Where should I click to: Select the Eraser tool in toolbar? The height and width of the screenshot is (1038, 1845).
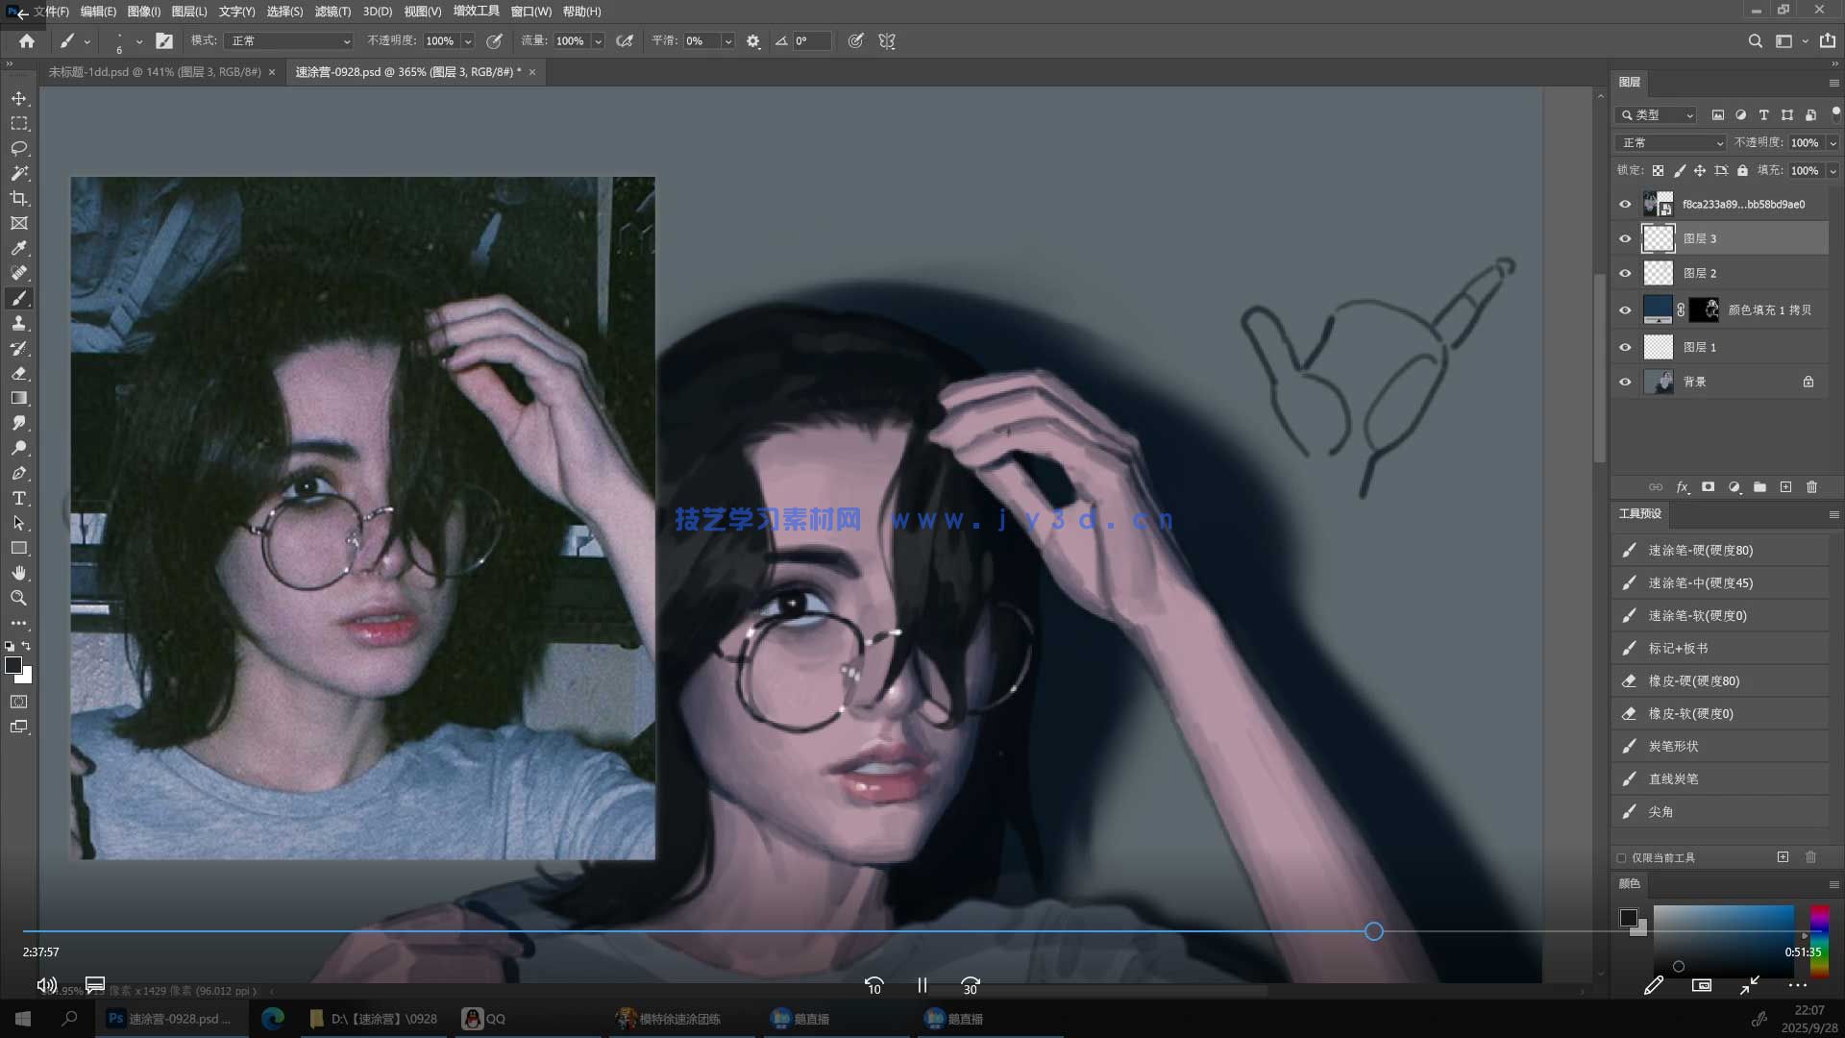pos(18,373)
